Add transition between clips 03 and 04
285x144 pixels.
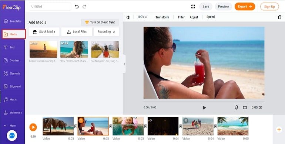point(145,126)
